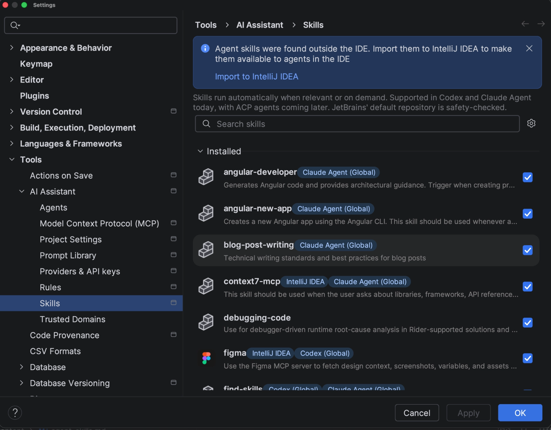This screenshot has height=430, width=551.
Task: Click project-level icon beside Project Settings
Action: [x=173, y=239]
